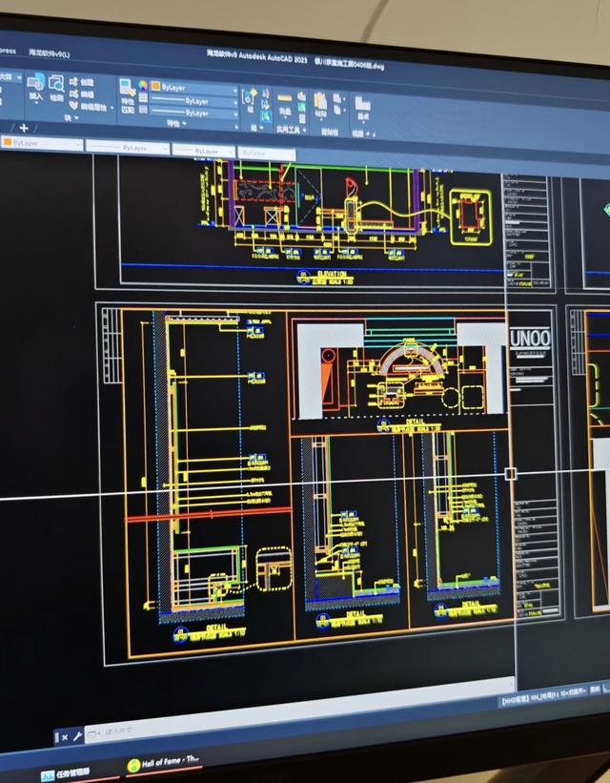The image size is (610, 783).
Task: Click the command line customize wrench icon
Action: click(x=77, y=736)
